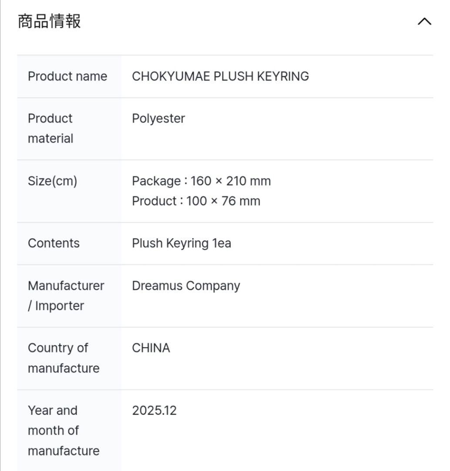The image size is (450, 471).
Task: Click the Manufacturer / Importer label
Action: click(x=66, y=296)
